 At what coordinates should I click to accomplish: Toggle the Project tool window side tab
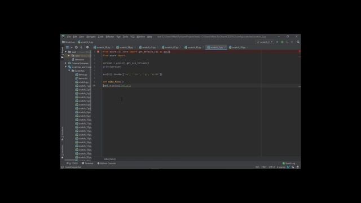[x=62, y=52]
